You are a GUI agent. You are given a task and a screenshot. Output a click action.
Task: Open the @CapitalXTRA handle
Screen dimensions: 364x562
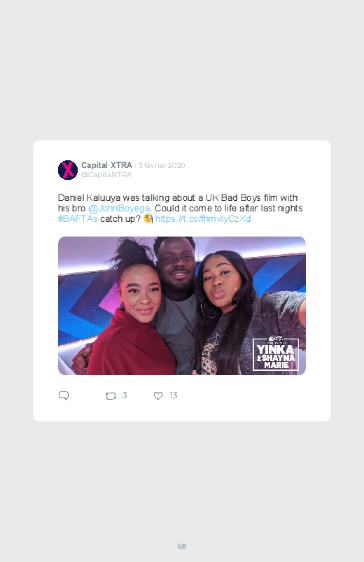pyautogui.click(x=106, y=174)
